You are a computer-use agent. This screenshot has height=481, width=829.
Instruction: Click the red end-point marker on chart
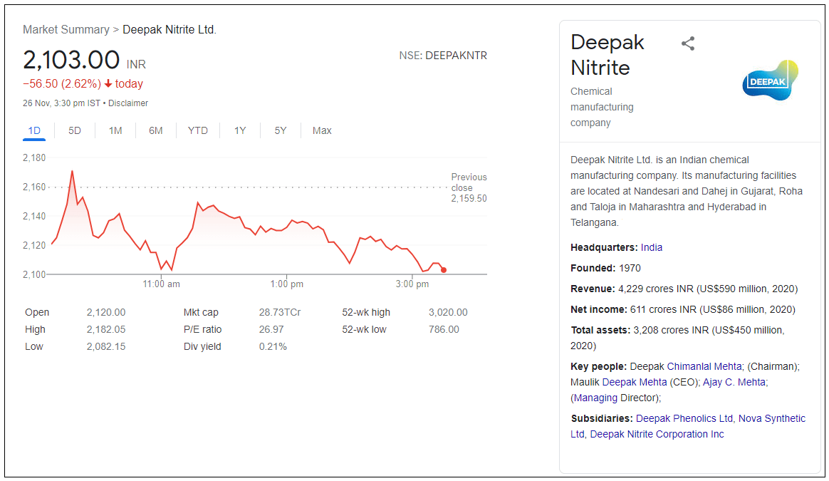pos(444,269)
